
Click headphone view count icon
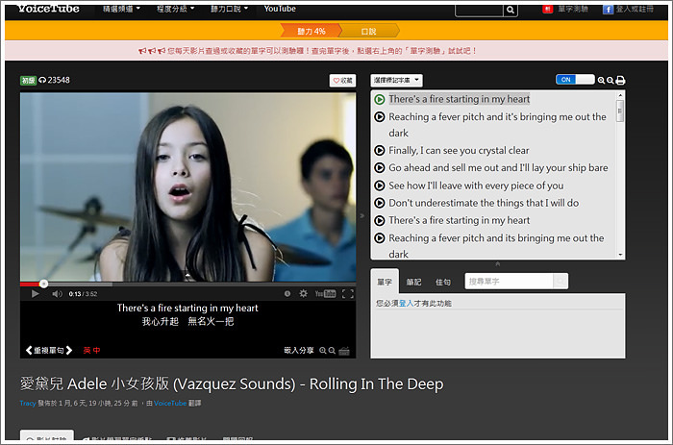click(x=42, y=80)
